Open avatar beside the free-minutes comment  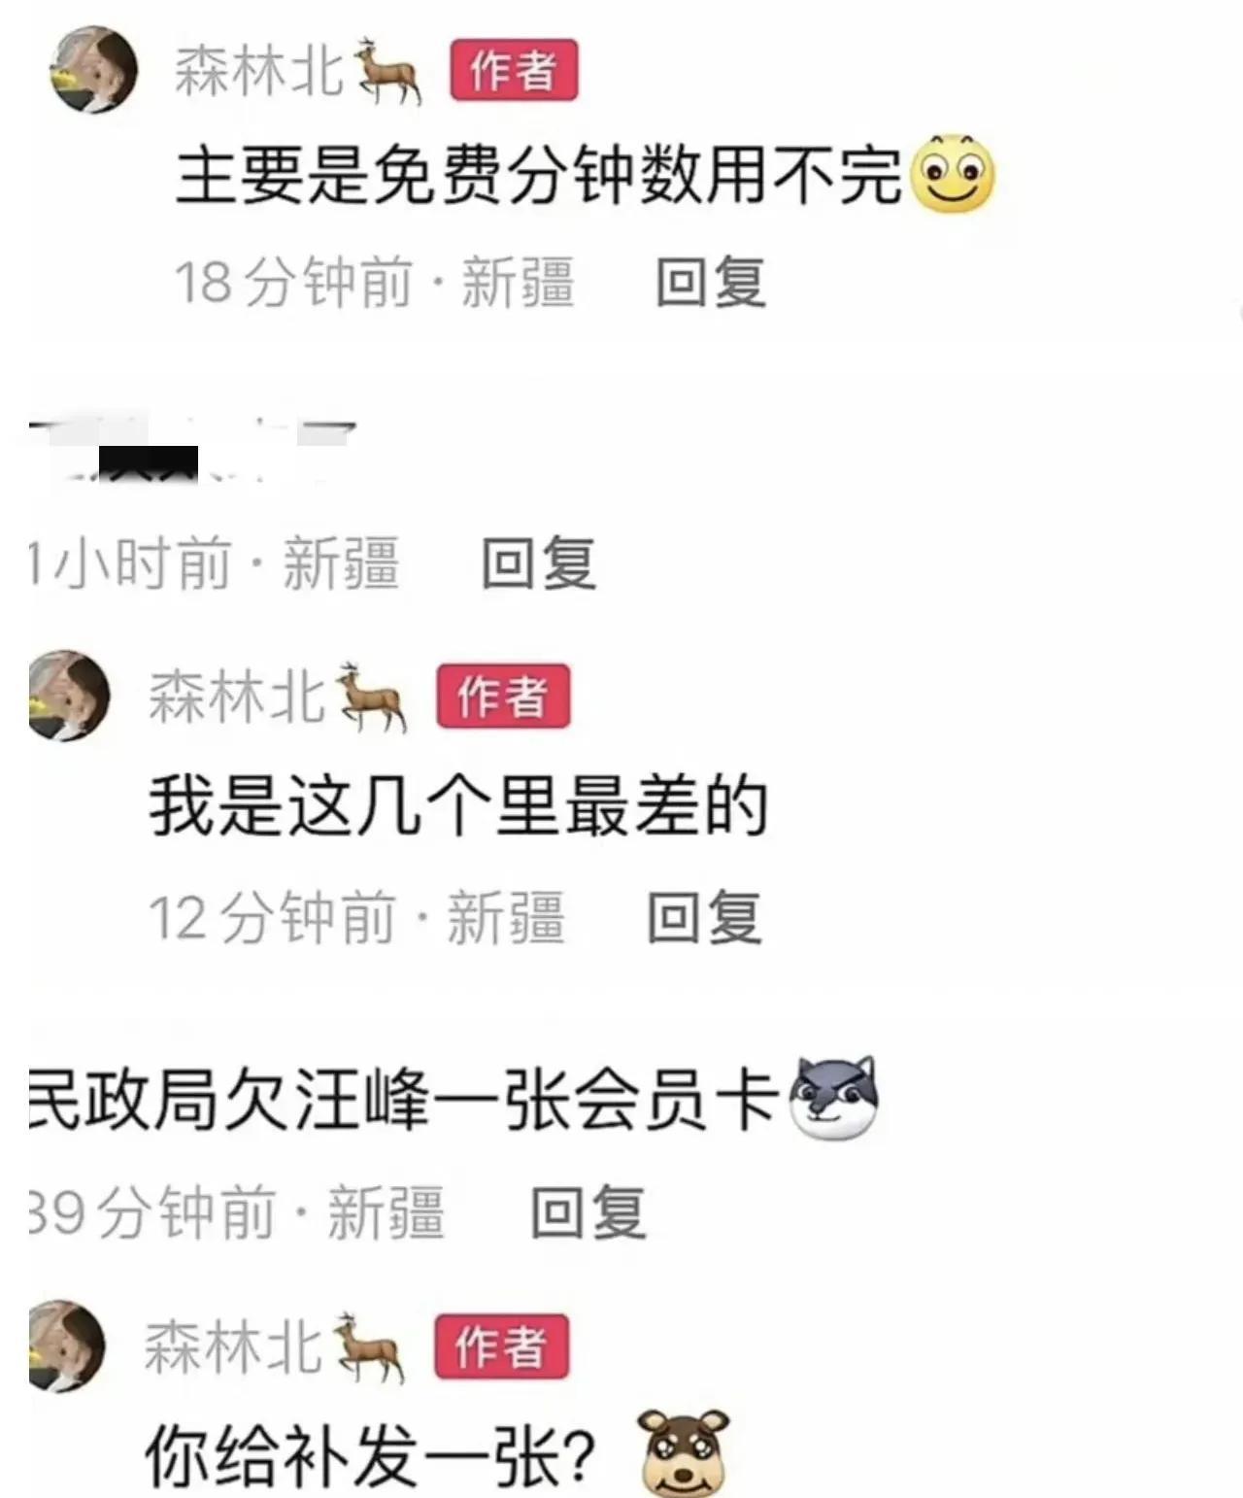[94, 69]
